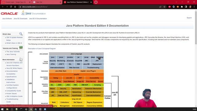197x111 pixels.
Task: Click the orange extension icon in toolbar
Action: [178, 7]
